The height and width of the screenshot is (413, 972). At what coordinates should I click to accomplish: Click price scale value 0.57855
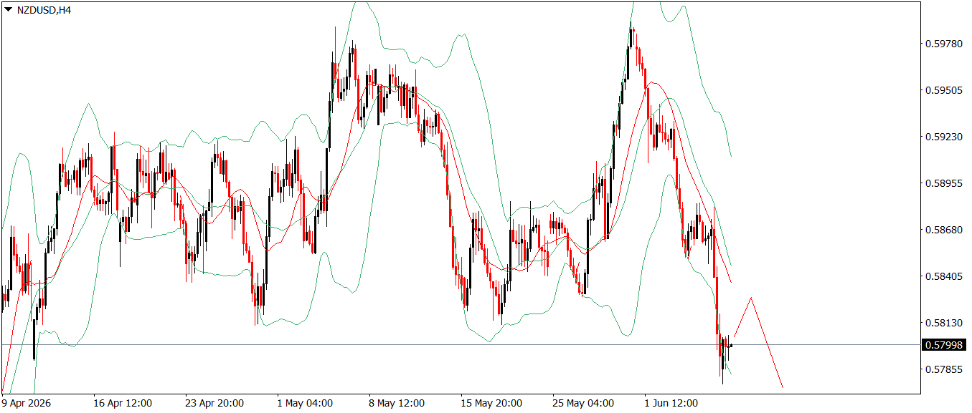click(x=943, y=369)
